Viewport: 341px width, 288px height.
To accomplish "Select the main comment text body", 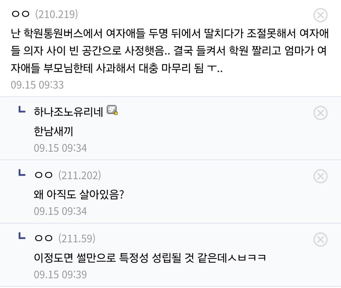I will pyautogui.click(x=170, y=50).
